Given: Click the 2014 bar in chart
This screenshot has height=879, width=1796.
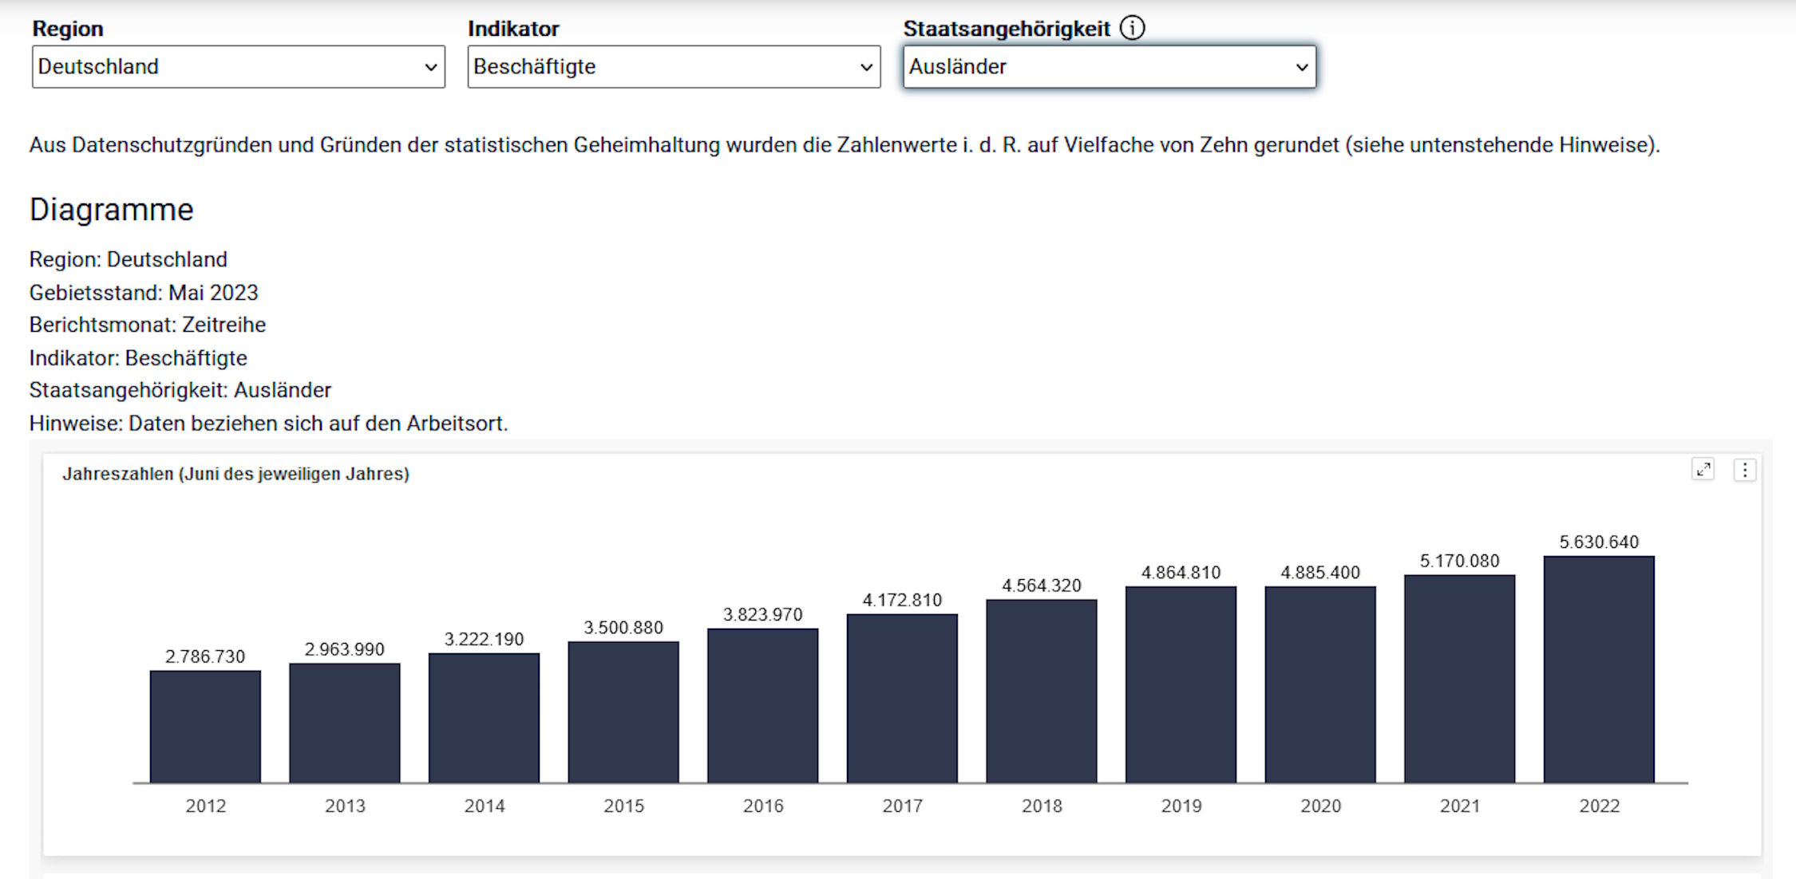Looking at the screenshot, I should click(484, 718).
